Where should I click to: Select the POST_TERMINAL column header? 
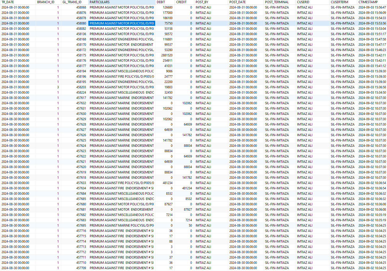coord(279,2)
